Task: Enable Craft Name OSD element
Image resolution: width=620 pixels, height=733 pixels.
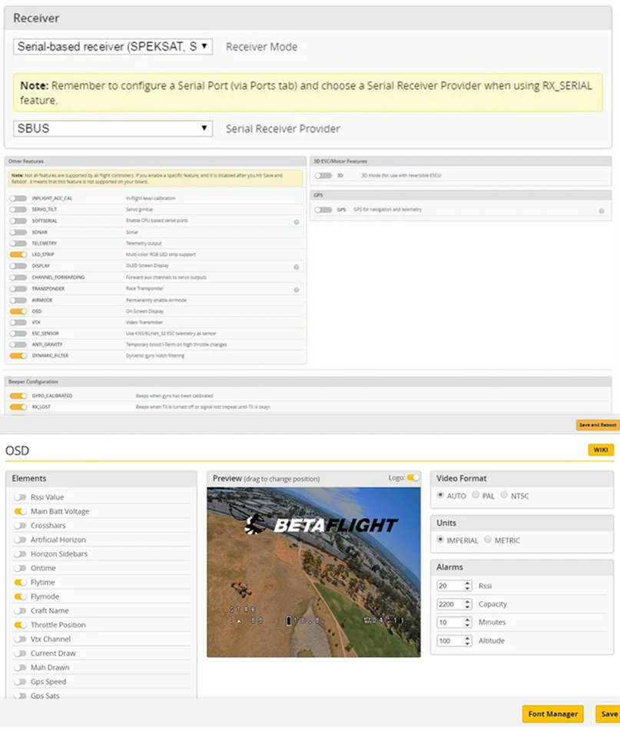Action: (20, 611)
